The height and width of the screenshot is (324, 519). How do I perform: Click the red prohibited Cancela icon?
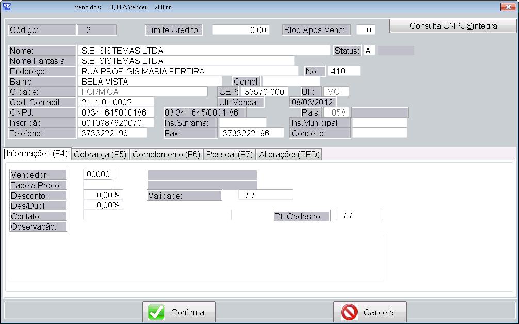coord(349,312)
